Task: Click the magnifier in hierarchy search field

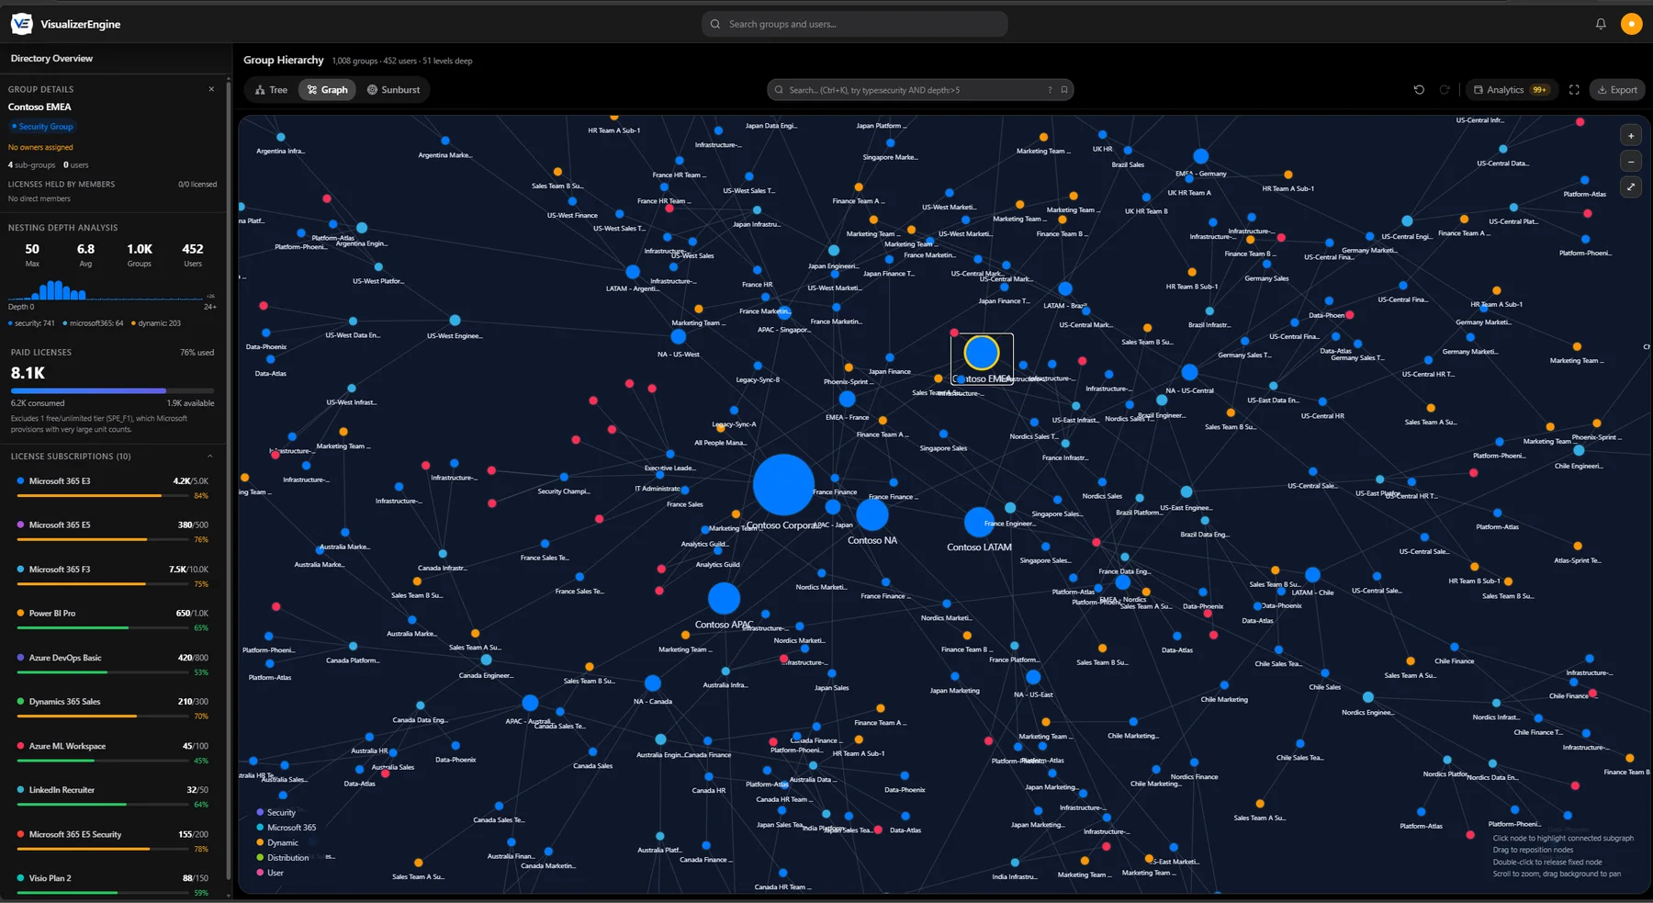Action: 779,90
